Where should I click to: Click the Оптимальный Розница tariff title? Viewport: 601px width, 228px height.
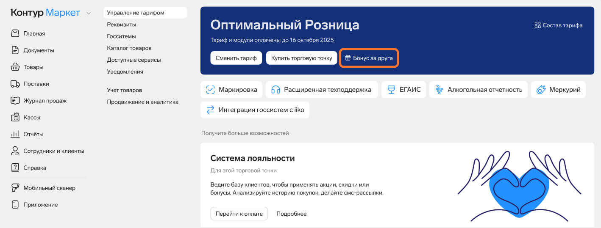click(x=285, y=25)
